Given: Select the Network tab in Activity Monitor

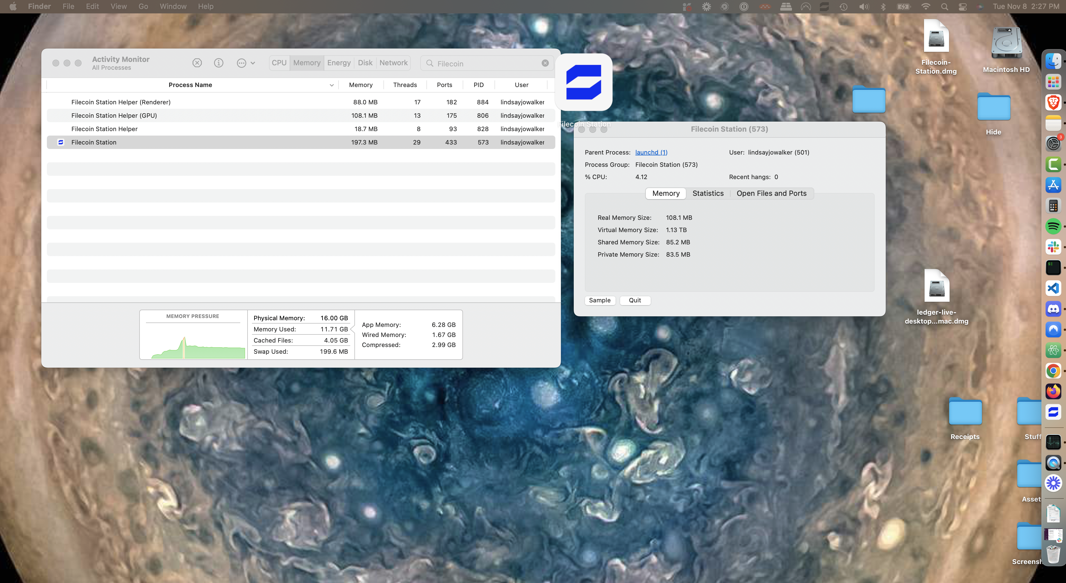Looking at the screenshot, I should [x=393, y=63].
